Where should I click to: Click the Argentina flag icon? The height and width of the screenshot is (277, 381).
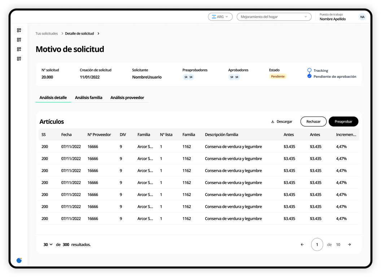click(x=214, y=17)
